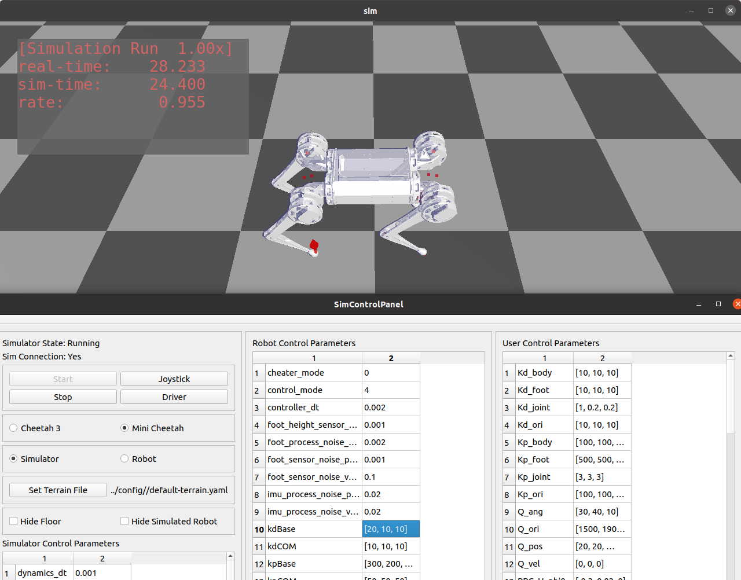Select the kdBase parameter value cell
This screenshot has width=741, height=580.
click(391, 528)
